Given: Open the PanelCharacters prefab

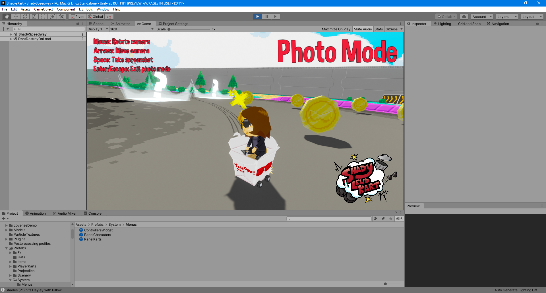Looking at the screenshot, I should 97,235.
